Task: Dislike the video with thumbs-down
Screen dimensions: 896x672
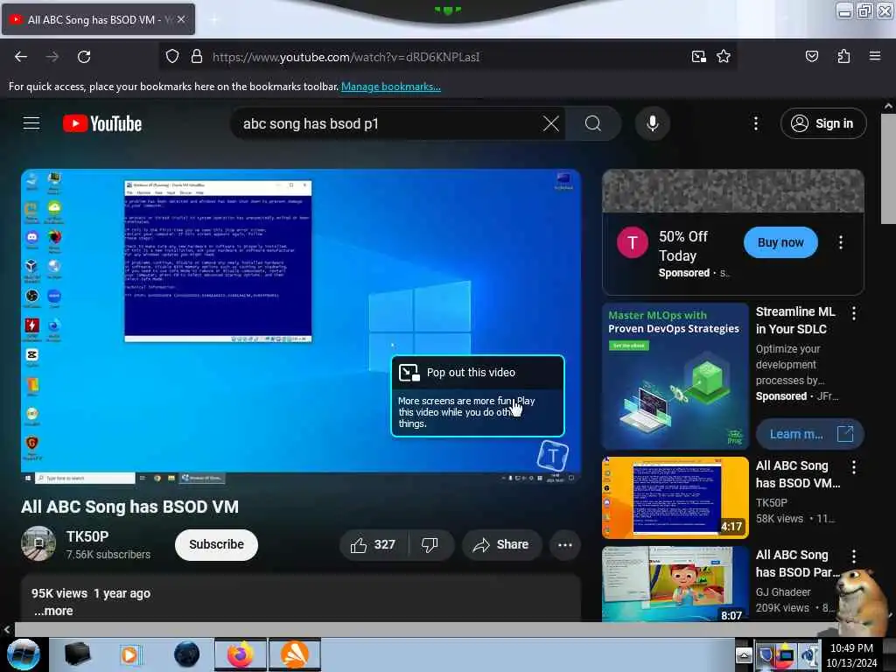Action: tap(430, 544)
